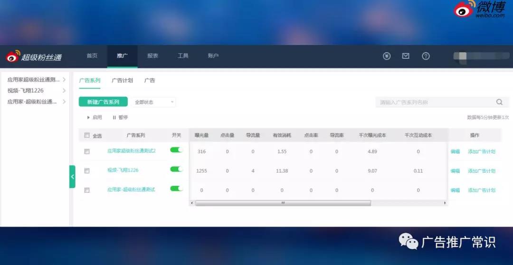Click the 千次曝光成本 column header
The image size is (513, 265).
372,135
